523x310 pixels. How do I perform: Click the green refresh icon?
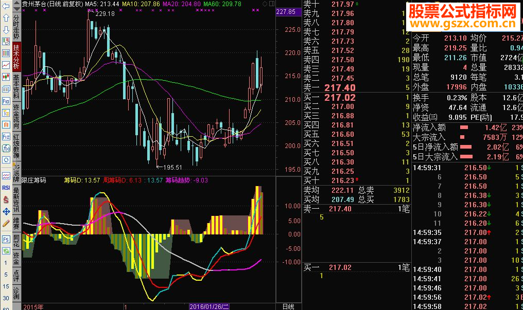(x=6, y=251)
